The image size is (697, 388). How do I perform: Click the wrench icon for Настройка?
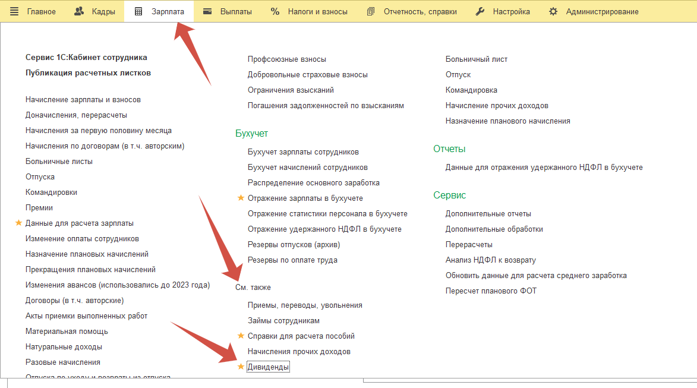coord(480,11)
